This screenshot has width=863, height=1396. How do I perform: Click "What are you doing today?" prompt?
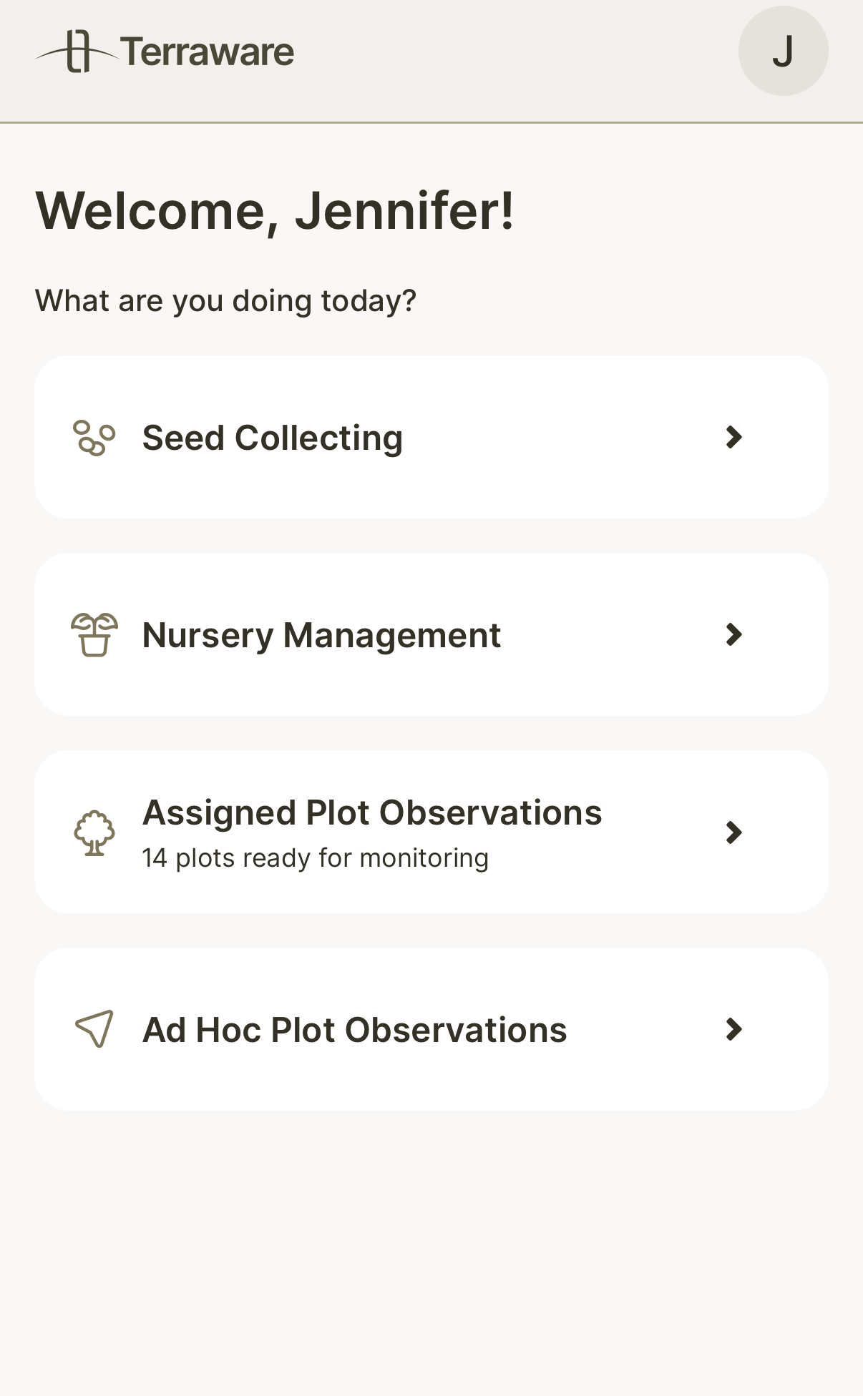[x=225, y=300]
